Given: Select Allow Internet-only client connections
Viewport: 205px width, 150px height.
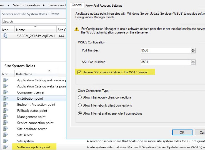Looking at the screenshot, I should [80, 105].
